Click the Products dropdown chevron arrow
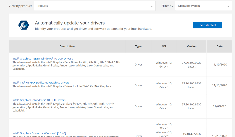This screenshot has width=235, height=137. click(x=152, y=6)
